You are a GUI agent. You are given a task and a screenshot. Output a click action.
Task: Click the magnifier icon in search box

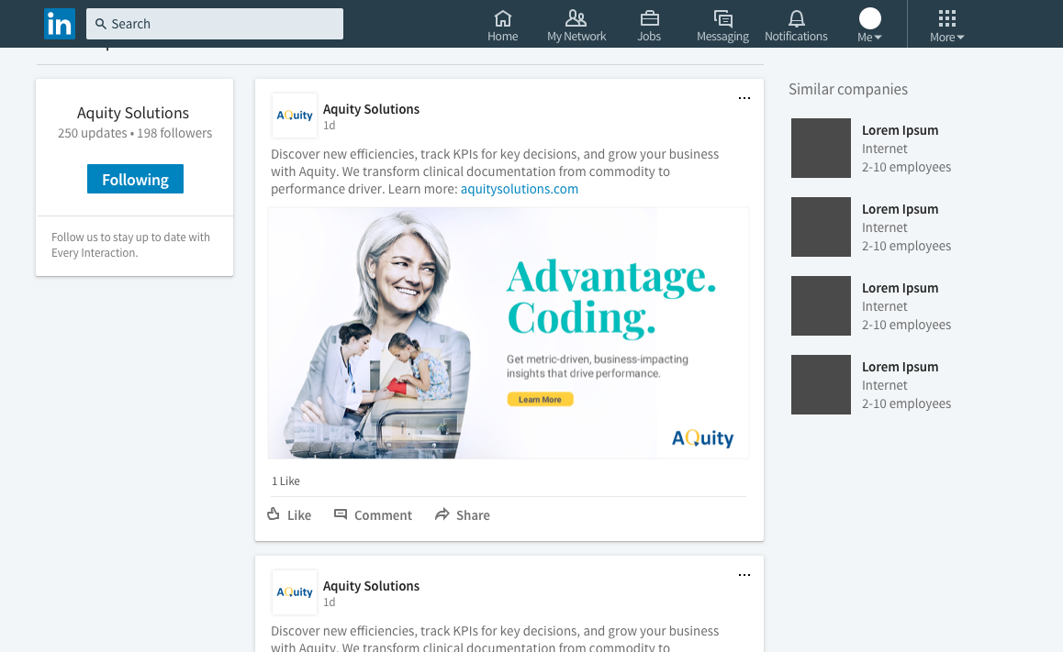[x=100, y=24]
